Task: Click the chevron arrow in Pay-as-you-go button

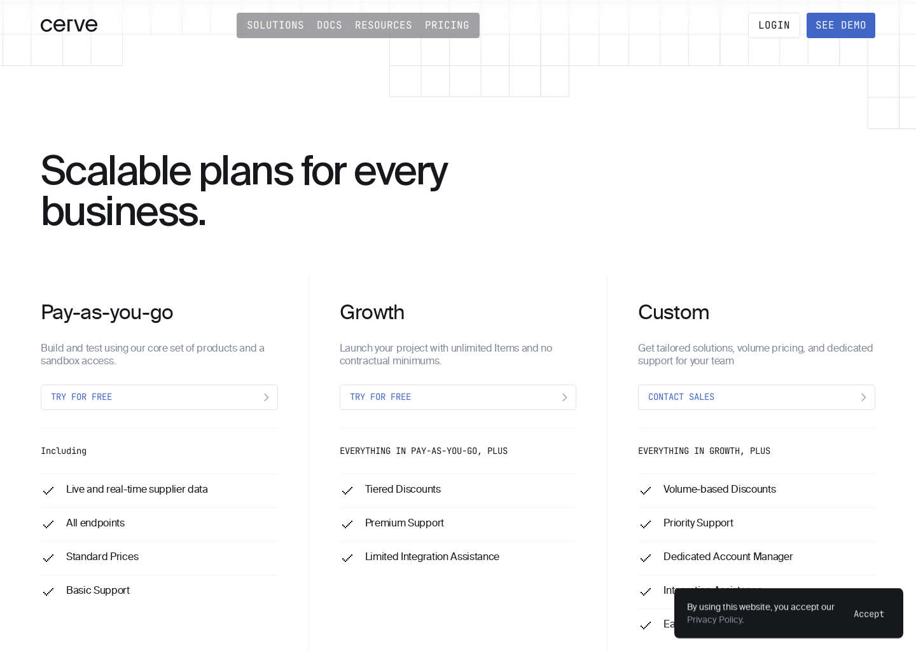Action: (266, 397)
